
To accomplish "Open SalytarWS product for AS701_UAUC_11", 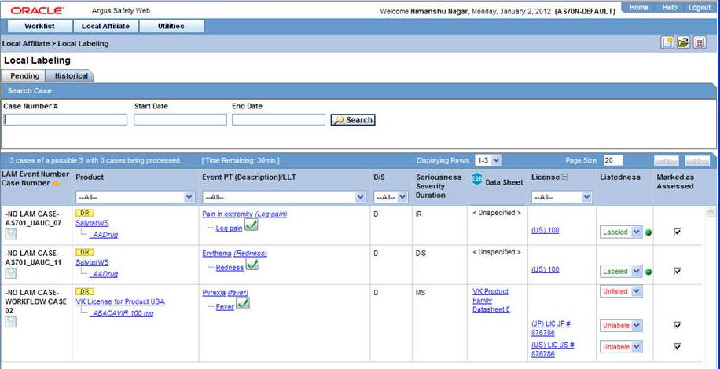I will tap(92, 262).
